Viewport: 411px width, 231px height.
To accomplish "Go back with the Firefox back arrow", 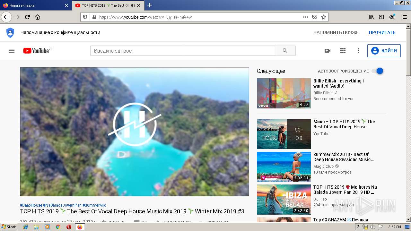I will point(6,17).
